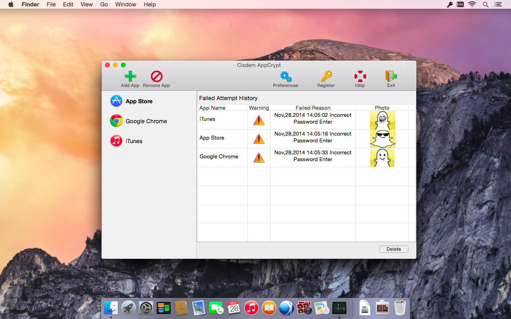Open the photo thumbnail in the Google Chrome row
Screen dimensions: 511x319
click(382, 158)
